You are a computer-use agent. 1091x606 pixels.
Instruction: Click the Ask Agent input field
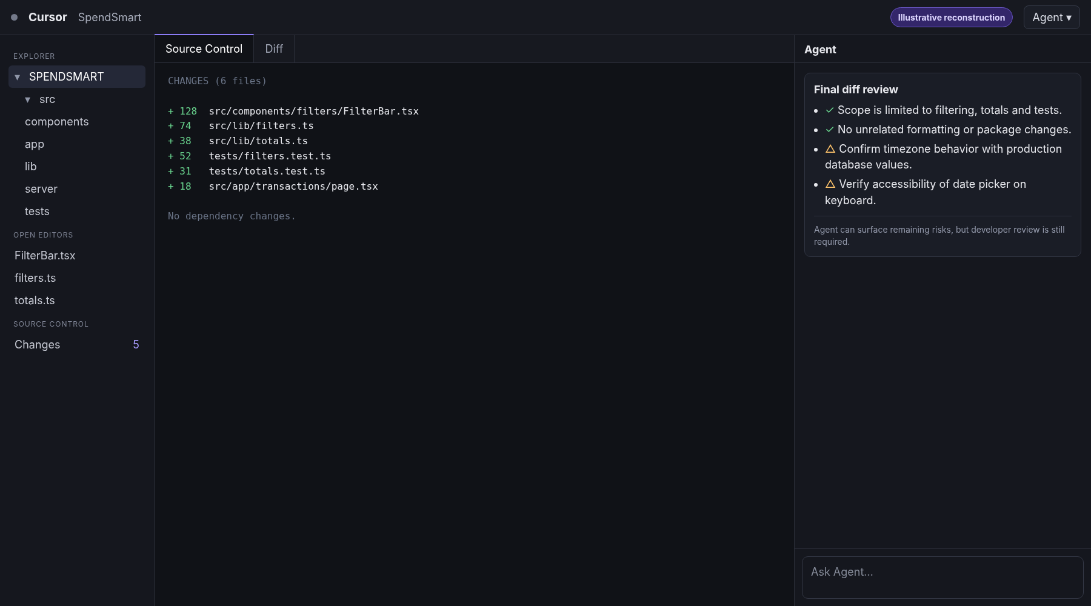pos(943,578)
